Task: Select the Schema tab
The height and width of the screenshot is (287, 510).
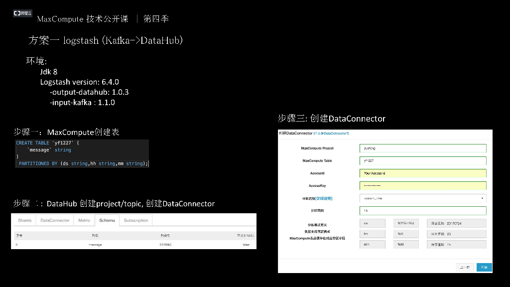Action: tap(107, 220)
